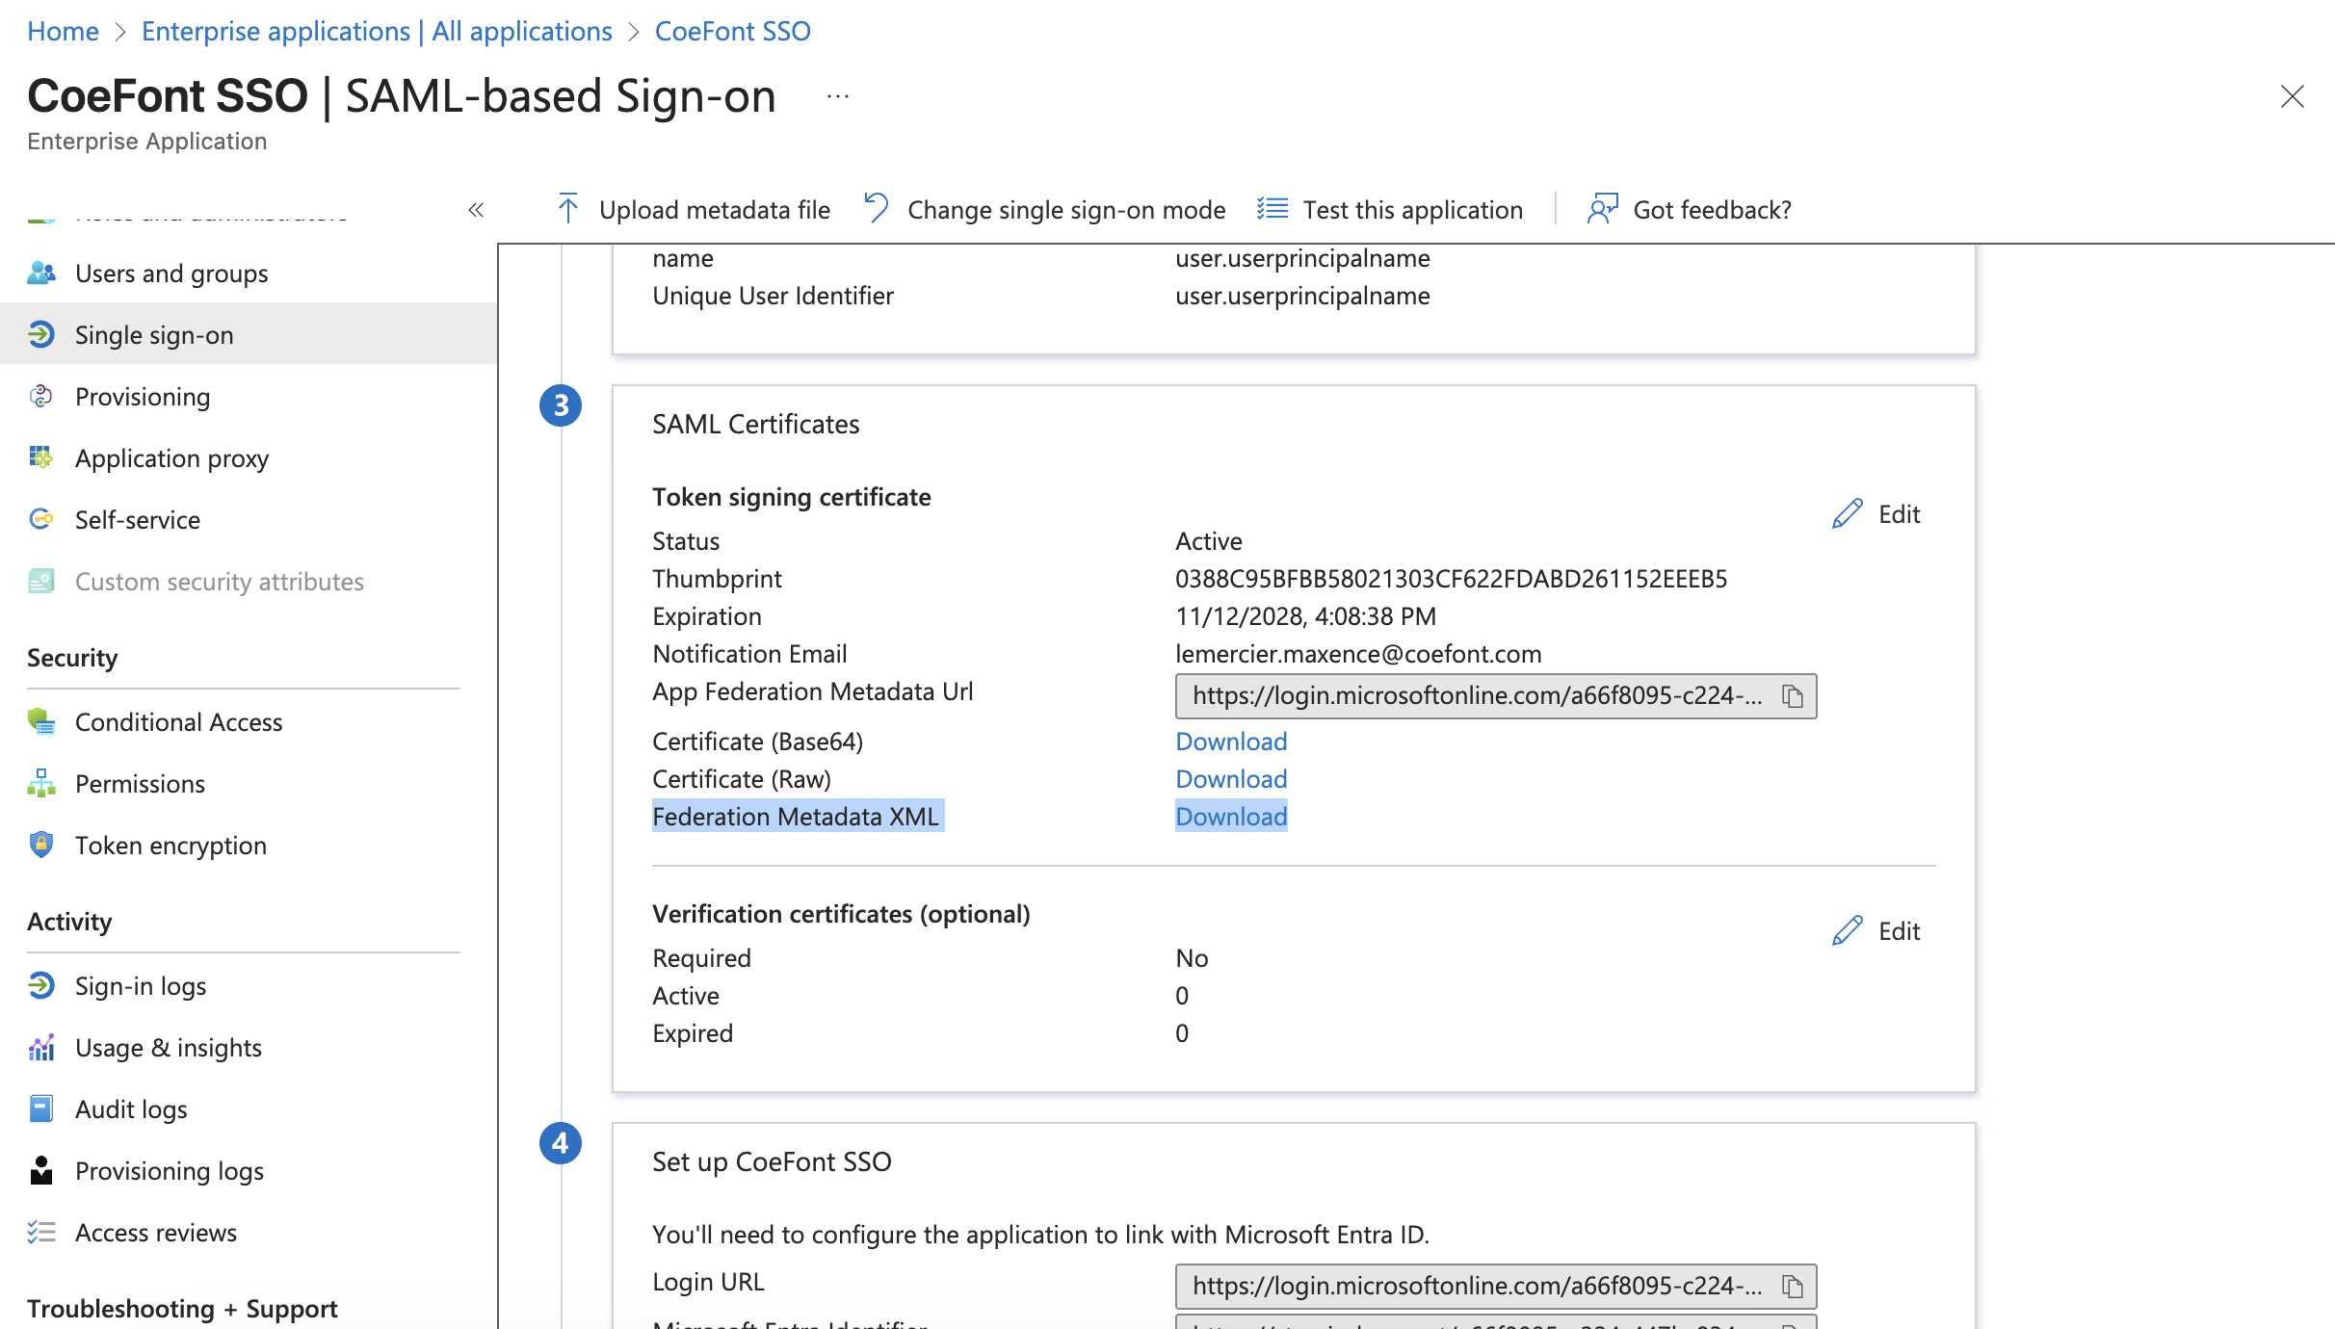Collapse the sidebar with the double-chevron icon
Screen dimensions: 2335x1329
476,210
